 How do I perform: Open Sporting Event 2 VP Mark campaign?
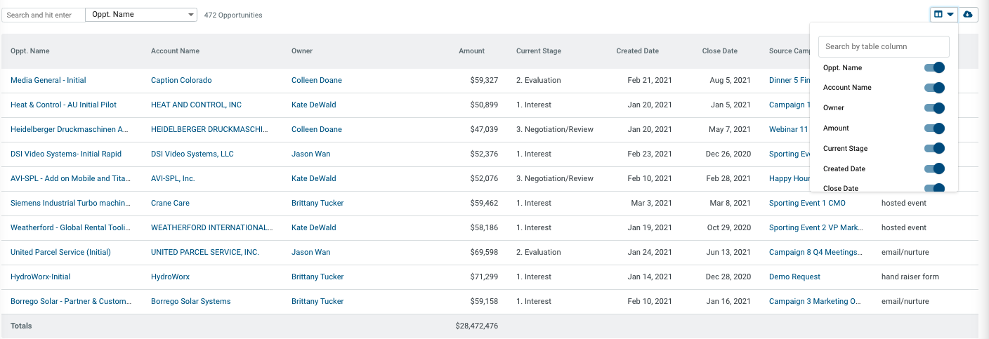click(816, 227)
